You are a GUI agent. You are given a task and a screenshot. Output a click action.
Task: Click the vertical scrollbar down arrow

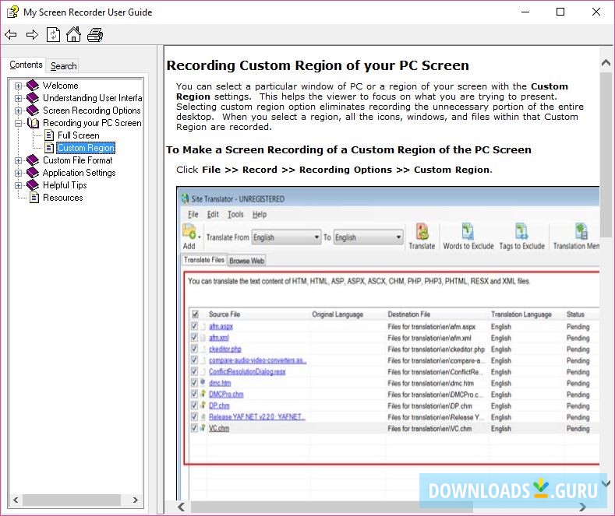(x=606, y=483)
